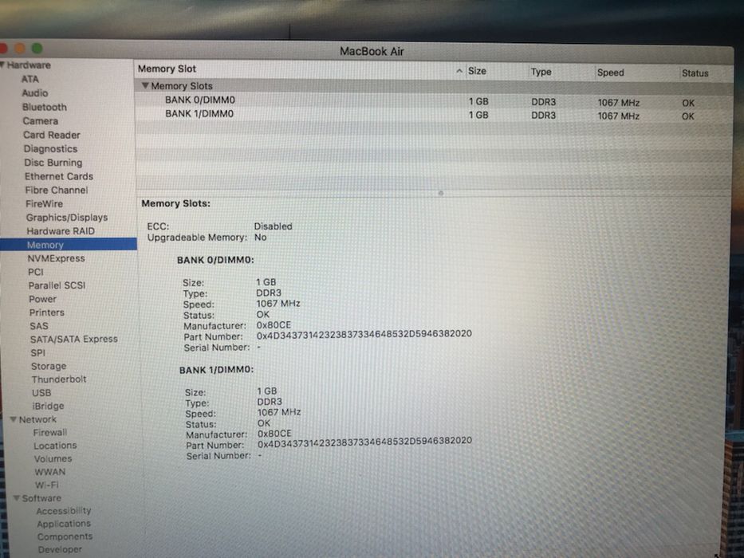Select SPI in the sidebar
Image resolution: width=744 pixels, height=558 pixels.
click(38, 353)
